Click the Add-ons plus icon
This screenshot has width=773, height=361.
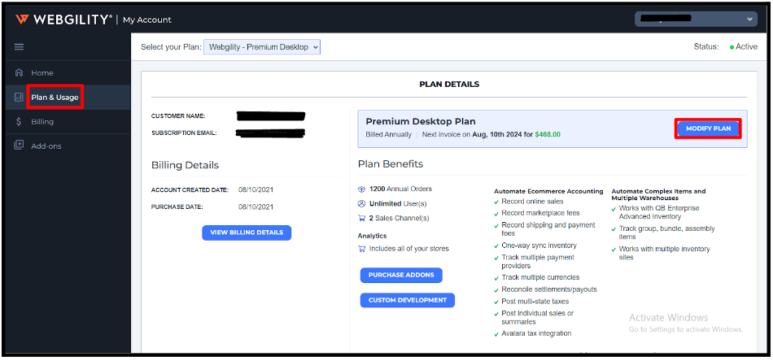click(x=19, y=146)
